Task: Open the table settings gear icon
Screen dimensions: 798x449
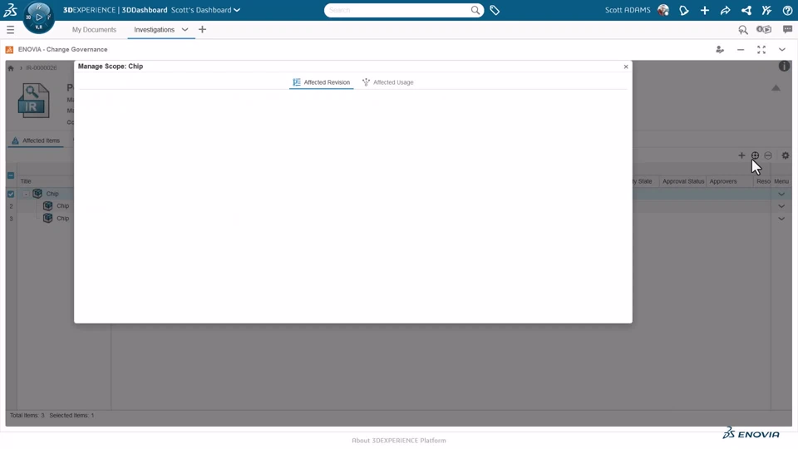Action: (x=786, y=155)
